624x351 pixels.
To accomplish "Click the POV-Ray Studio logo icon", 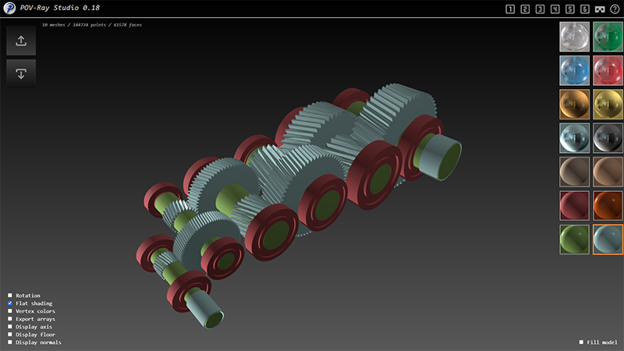I will pyautogui.click(x=9, y=9).
